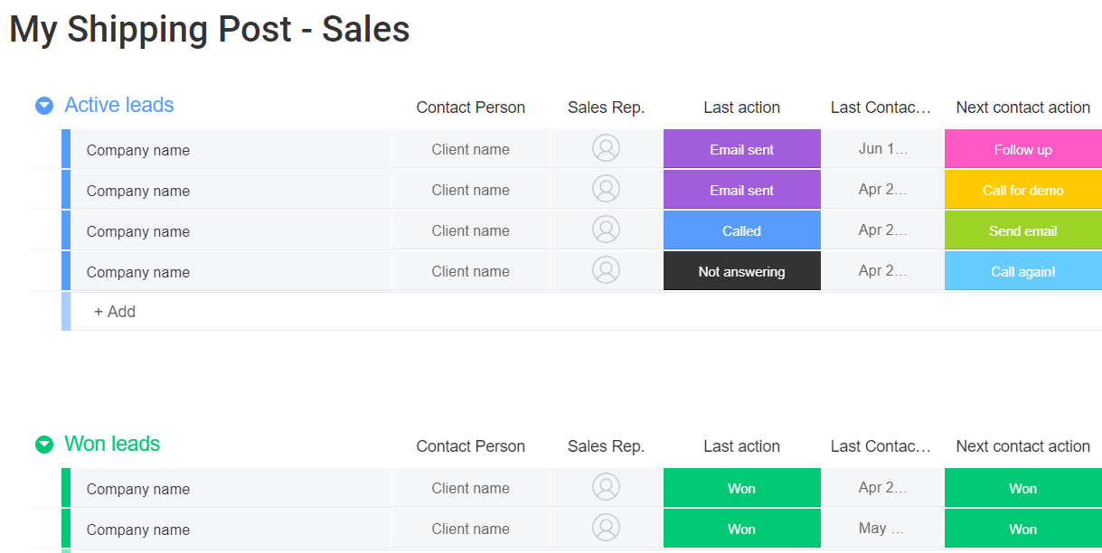Select the Apr 2… date in the Won leads group

click(x=882, y=488)
